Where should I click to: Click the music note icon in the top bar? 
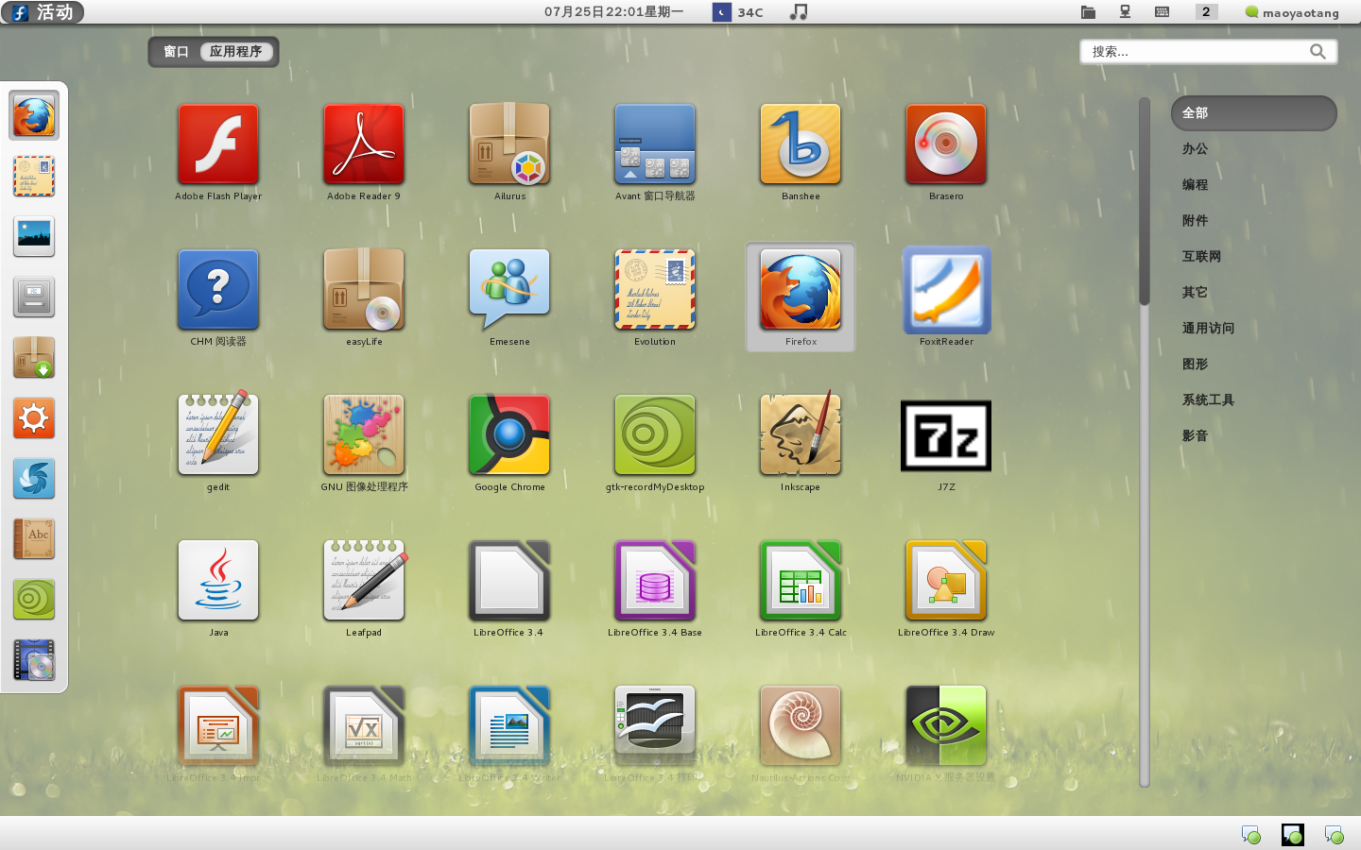pyautogui.click(x=799, y=12)
